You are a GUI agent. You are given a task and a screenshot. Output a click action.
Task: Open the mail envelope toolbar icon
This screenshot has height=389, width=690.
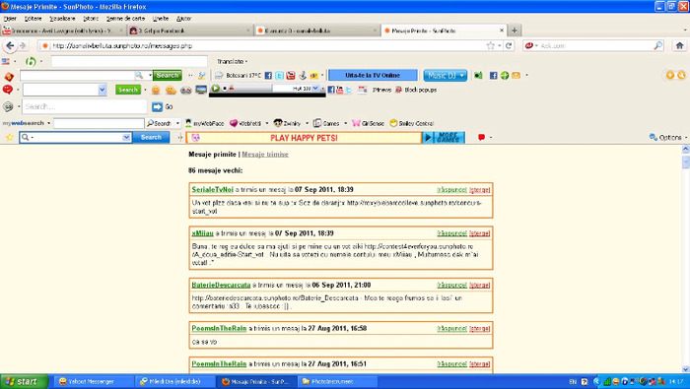(516, 76)
